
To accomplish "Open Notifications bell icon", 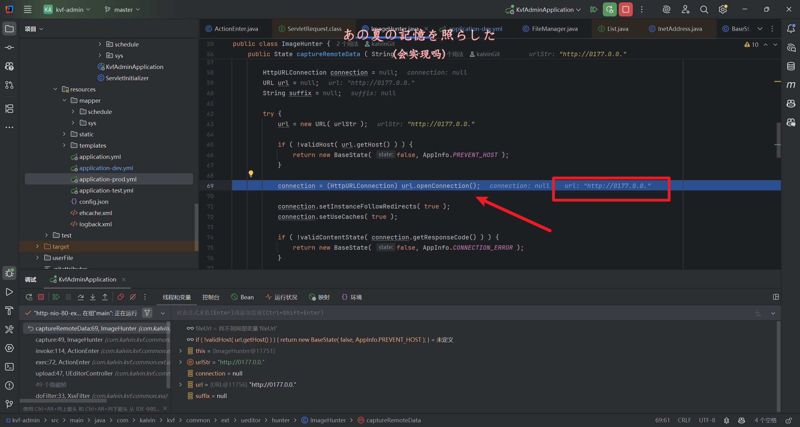I will (x=791, y=29).
